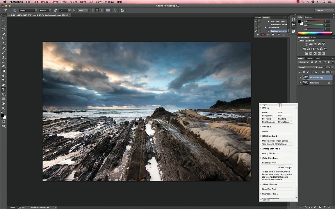Collapse the Dfine 2 section
Viewport: 335px width, 209px height.
(x=261, y=108)
